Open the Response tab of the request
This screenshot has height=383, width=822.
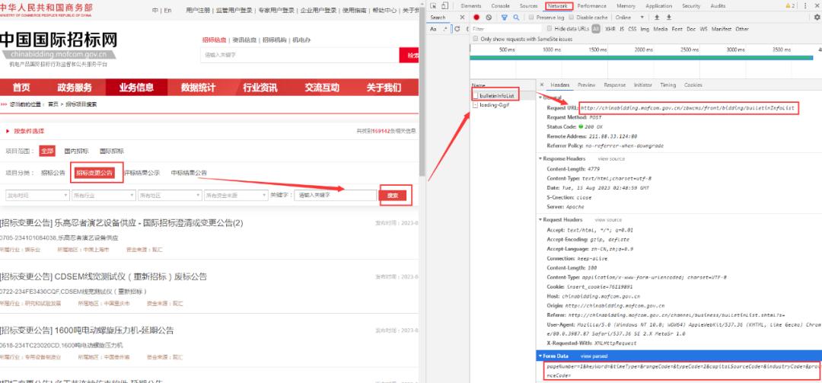tap(614, 85)
